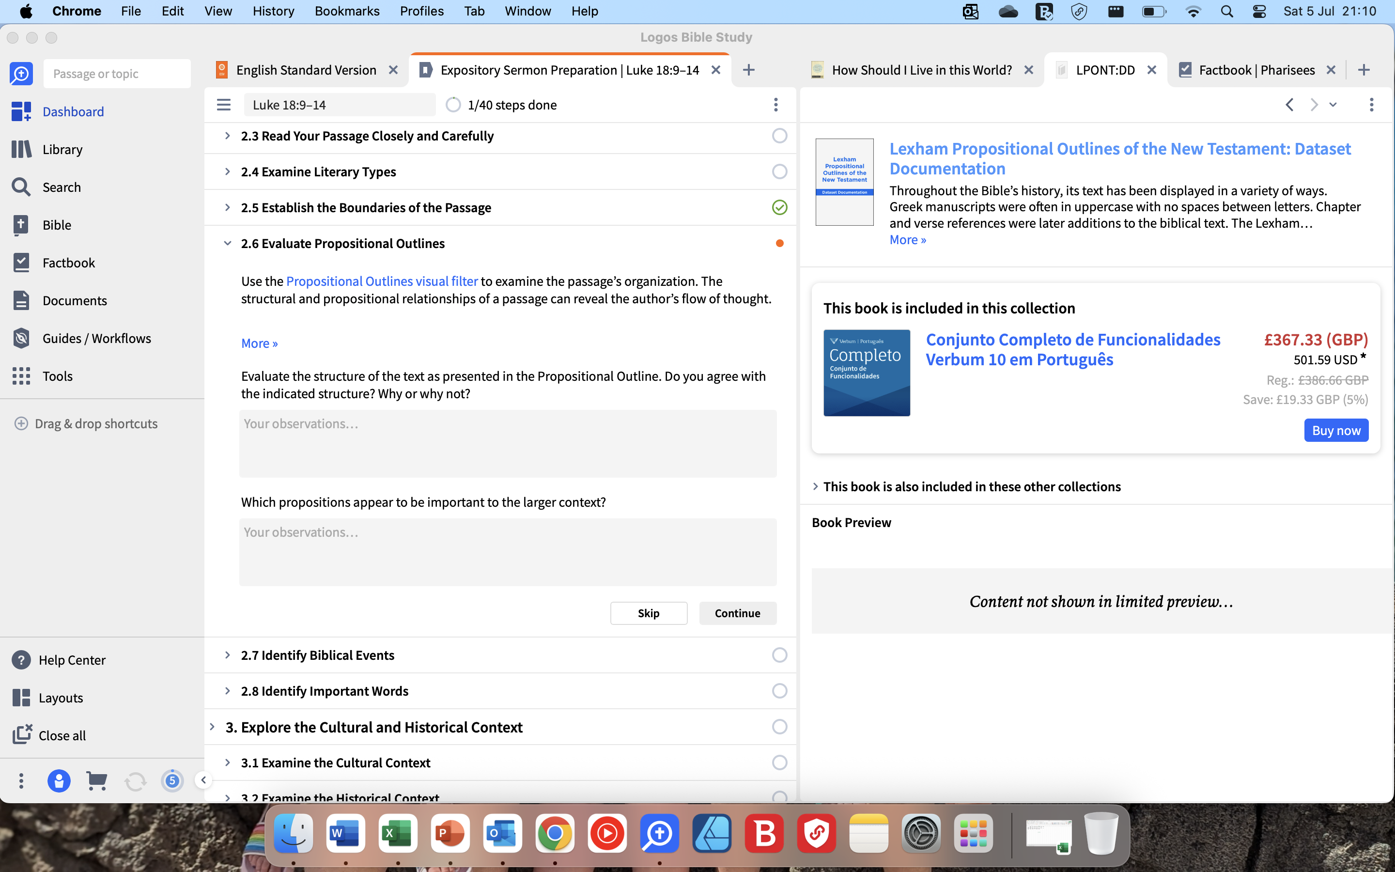Click the Continue button
The width and height of the screenshot is (1395, 872).
[x=737, y=613]
